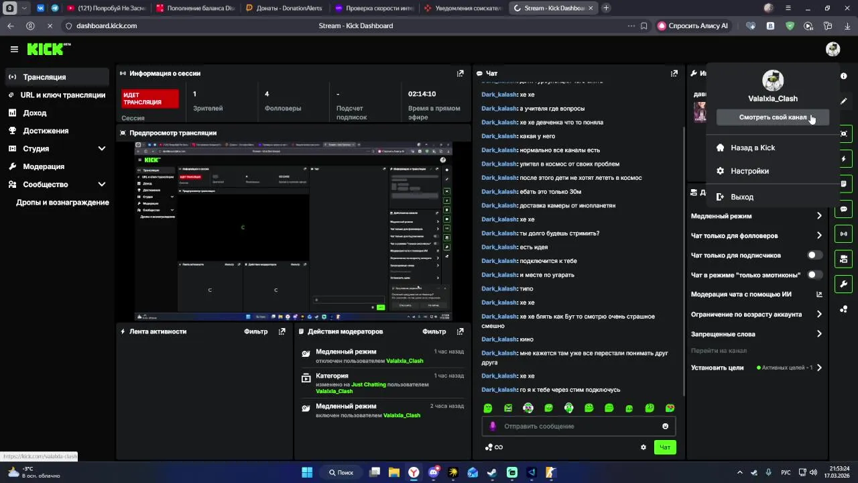Open Steam in the Windows taskbar

click(492, 472)
